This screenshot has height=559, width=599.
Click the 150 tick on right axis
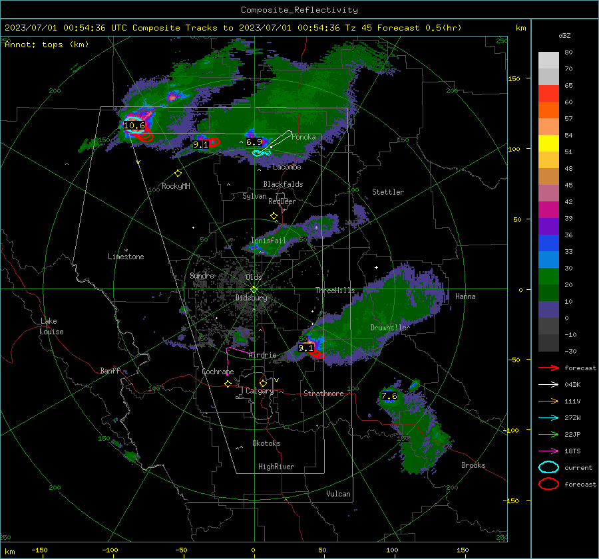(x=514, y=78)
